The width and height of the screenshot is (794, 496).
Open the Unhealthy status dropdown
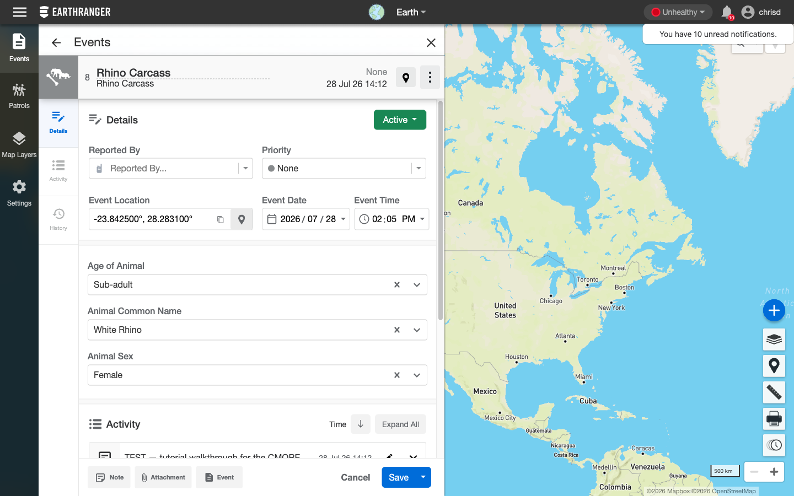[678, 12]
